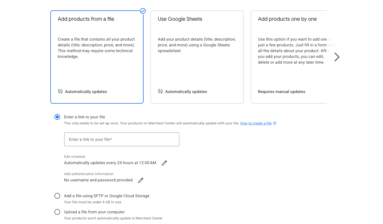Click the 'Automatically updates every 24 hours' schedule text
This screenshot has height=224, width=383.
[110, 163]
